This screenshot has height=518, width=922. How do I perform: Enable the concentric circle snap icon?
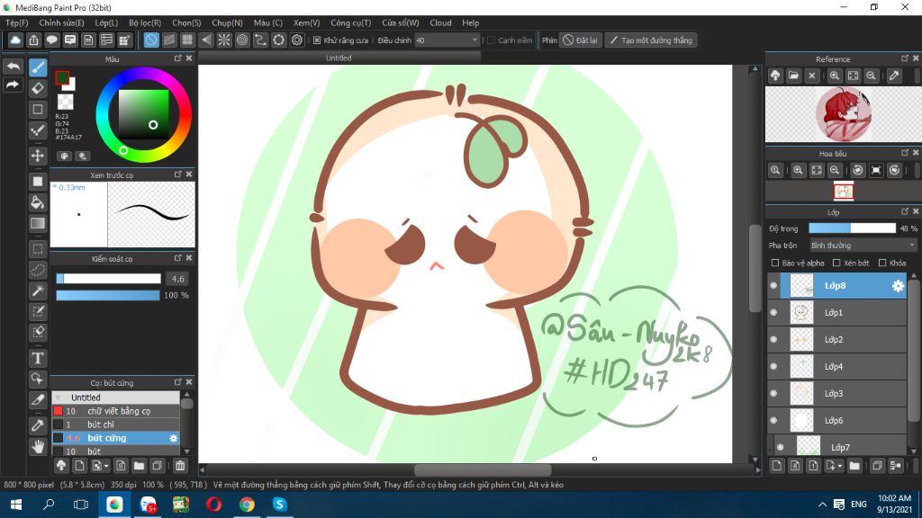tap(242, 40)
